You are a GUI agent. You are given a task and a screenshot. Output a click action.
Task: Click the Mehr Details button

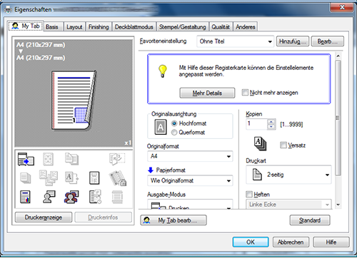[207, 93]
